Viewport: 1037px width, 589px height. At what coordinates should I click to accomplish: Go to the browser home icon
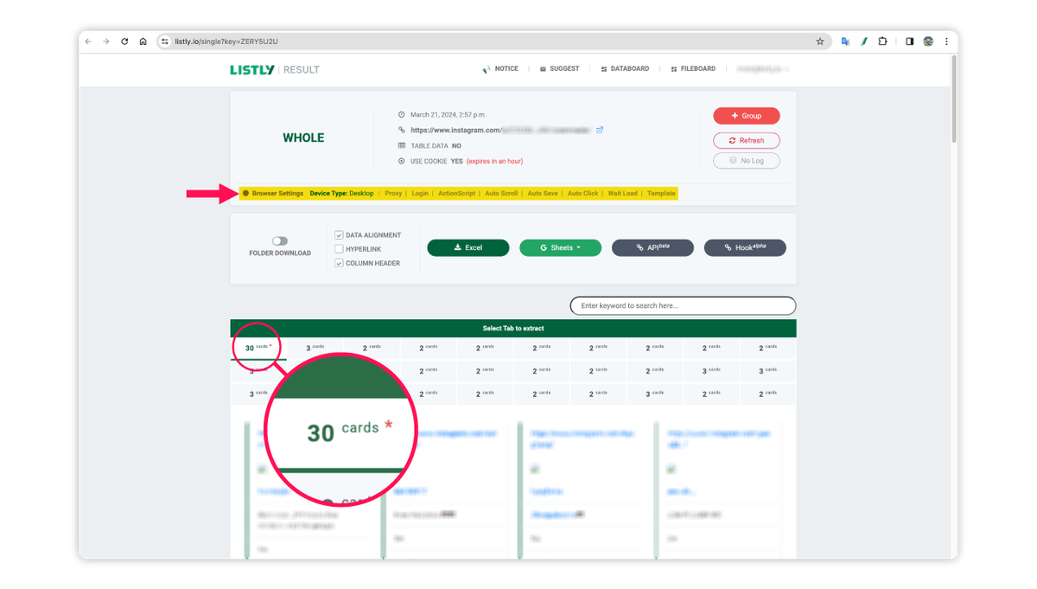point(143,42)
